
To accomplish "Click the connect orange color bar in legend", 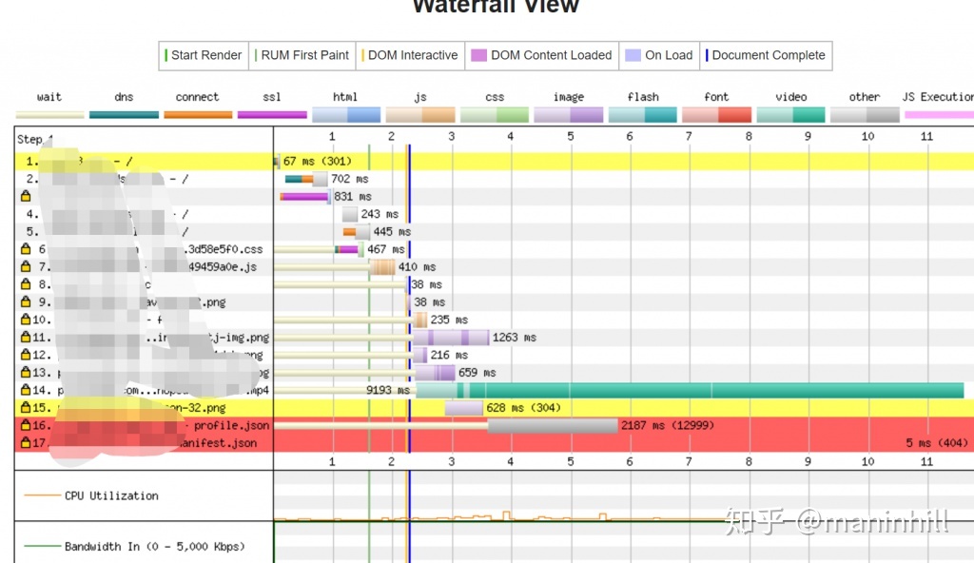I will pos(198,115).
